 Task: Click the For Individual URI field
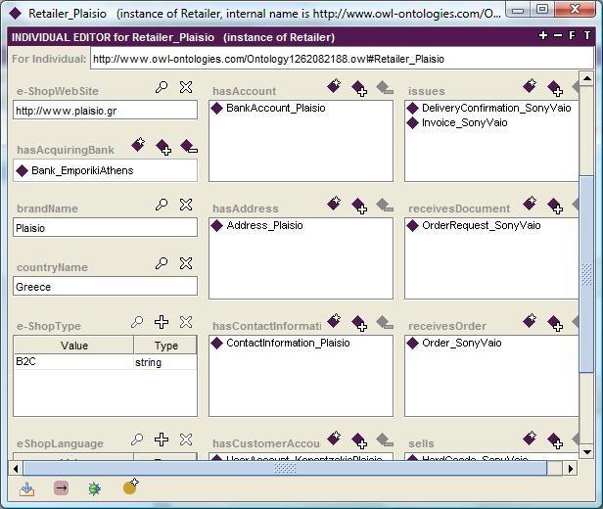(x=342, y=59)
